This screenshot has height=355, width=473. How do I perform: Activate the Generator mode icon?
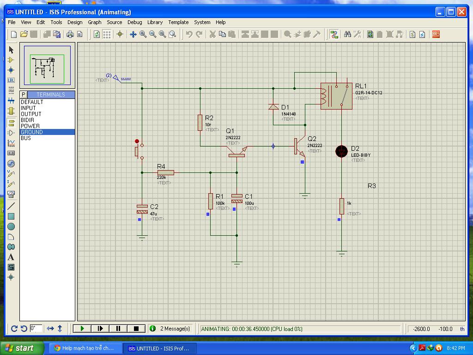(12, 164)
